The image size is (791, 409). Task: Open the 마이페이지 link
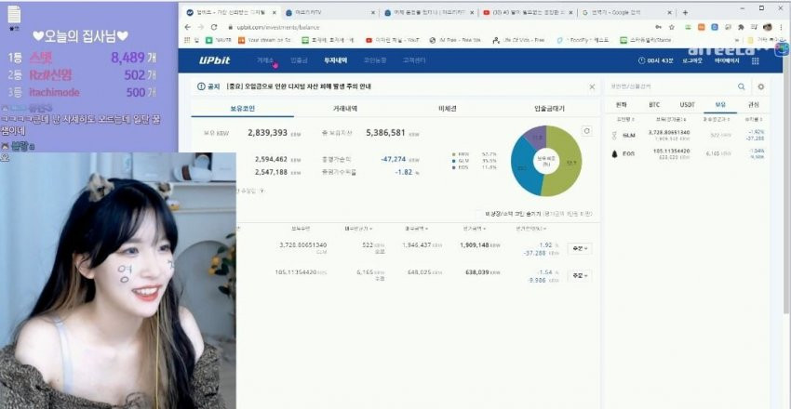coord(727,60)
